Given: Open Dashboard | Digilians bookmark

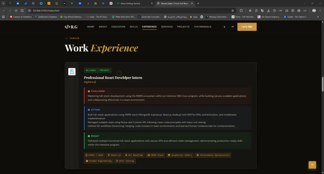Looking at the screenshot, I should (46, 17).
